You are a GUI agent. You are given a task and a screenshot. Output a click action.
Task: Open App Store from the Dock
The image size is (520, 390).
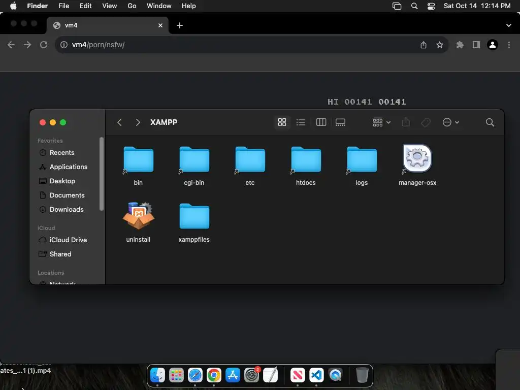coord(233,375)
